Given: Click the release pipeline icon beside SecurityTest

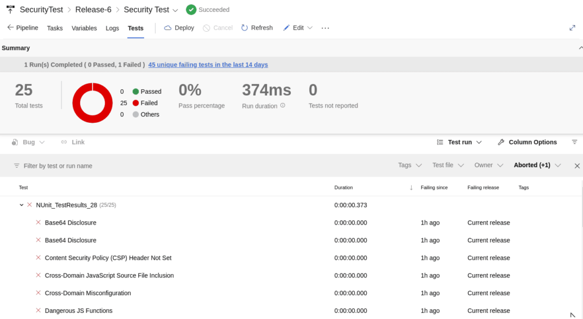Looking at the screenshot, I should [10, 9].
